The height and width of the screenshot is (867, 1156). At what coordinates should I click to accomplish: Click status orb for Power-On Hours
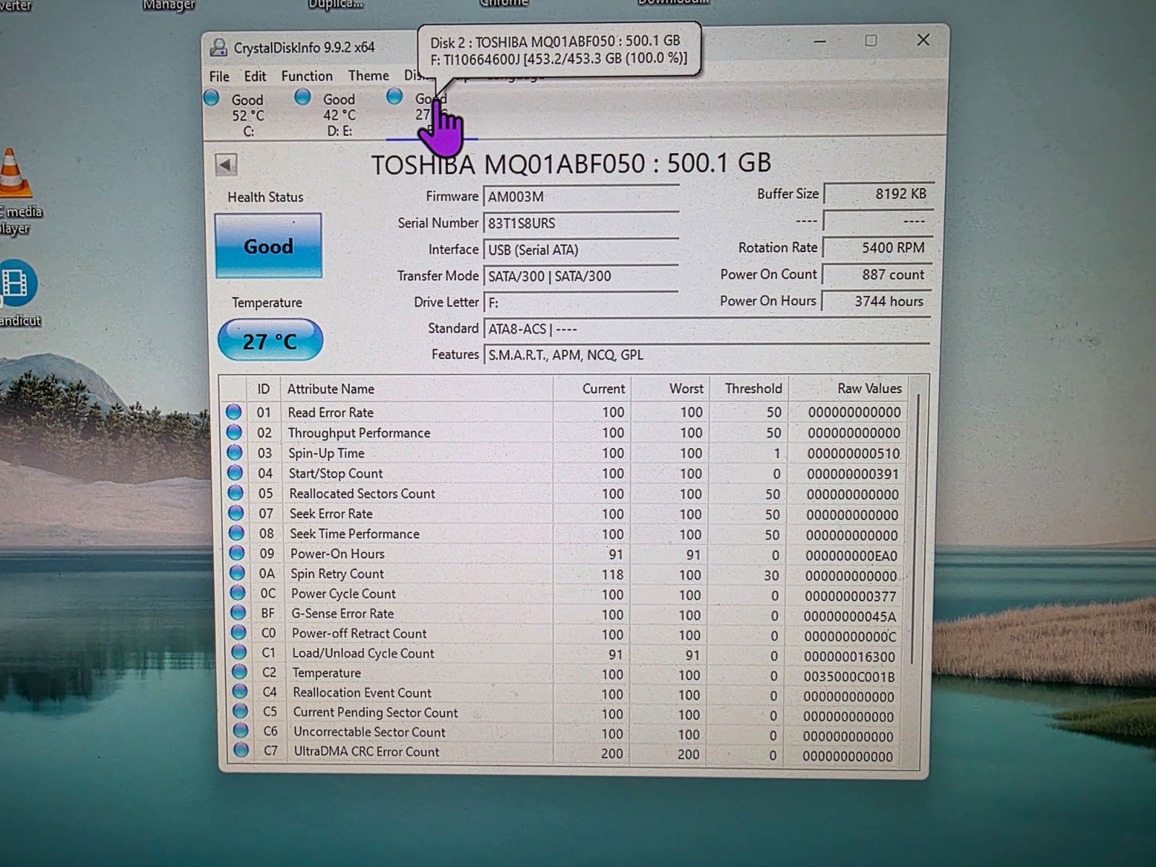point(237,553)
